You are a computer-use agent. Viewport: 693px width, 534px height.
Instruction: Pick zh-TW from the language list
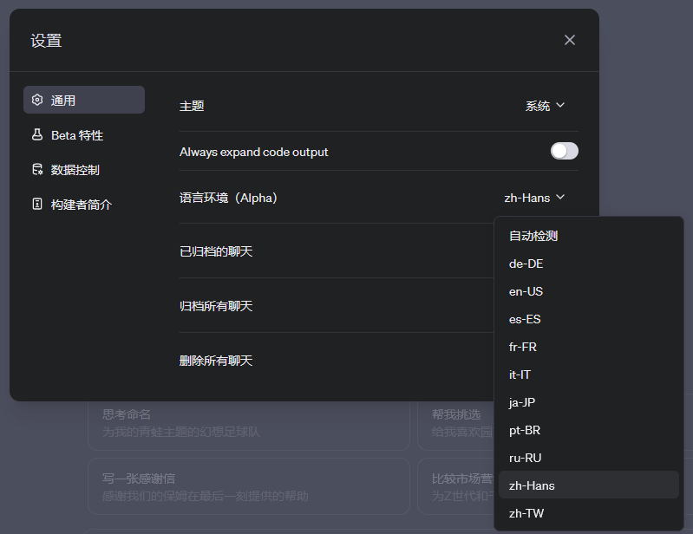coord(526,513)
